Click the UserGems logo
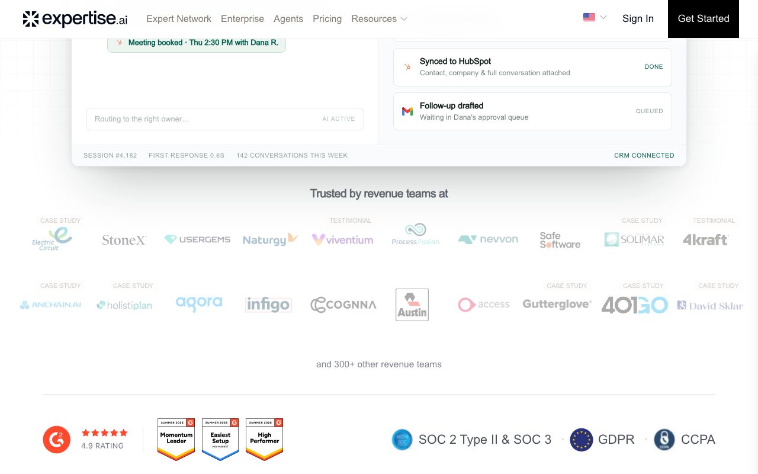Screen dimensions: 758x474 (x=197, y=239)
